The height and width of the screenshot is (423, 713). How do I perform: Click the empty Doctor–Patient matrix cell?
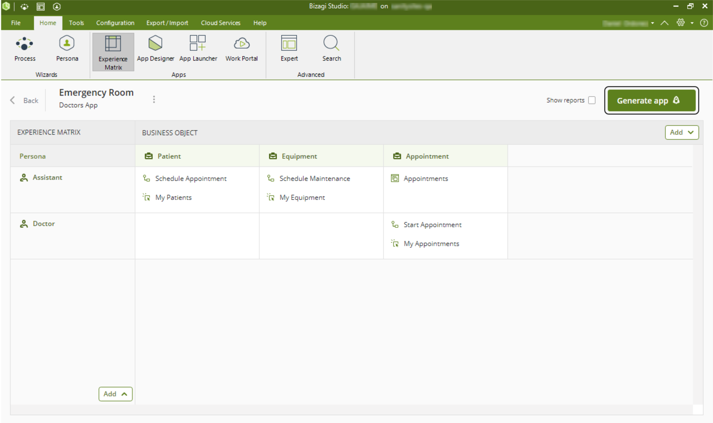tap(197, 236)
